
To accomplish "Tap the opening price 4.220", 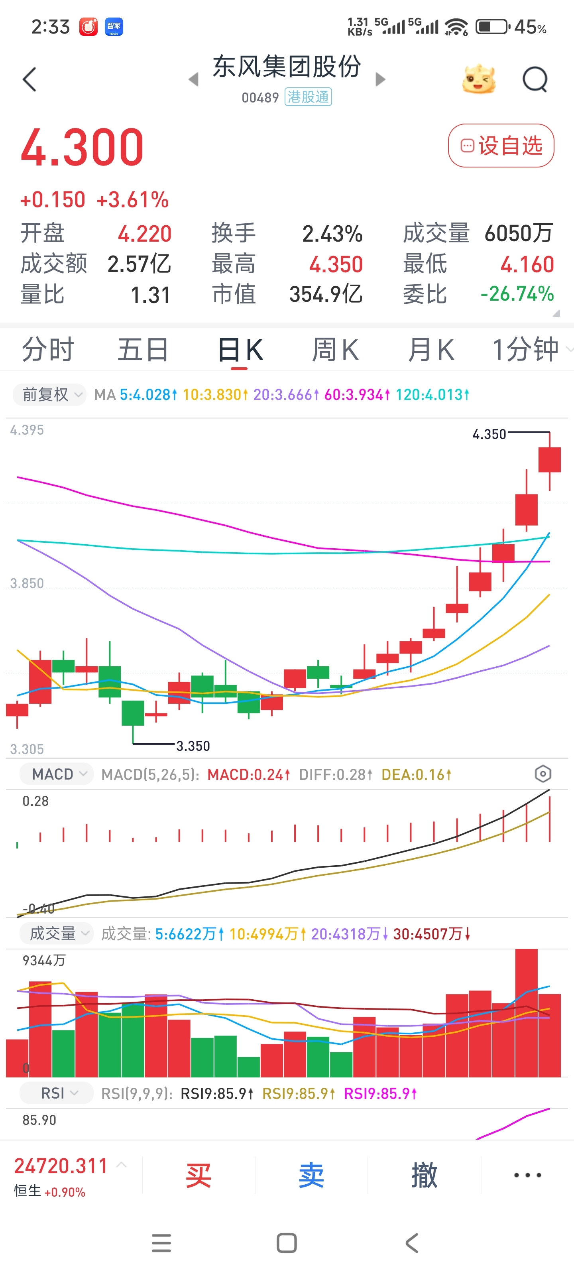I will click(145, 234).
